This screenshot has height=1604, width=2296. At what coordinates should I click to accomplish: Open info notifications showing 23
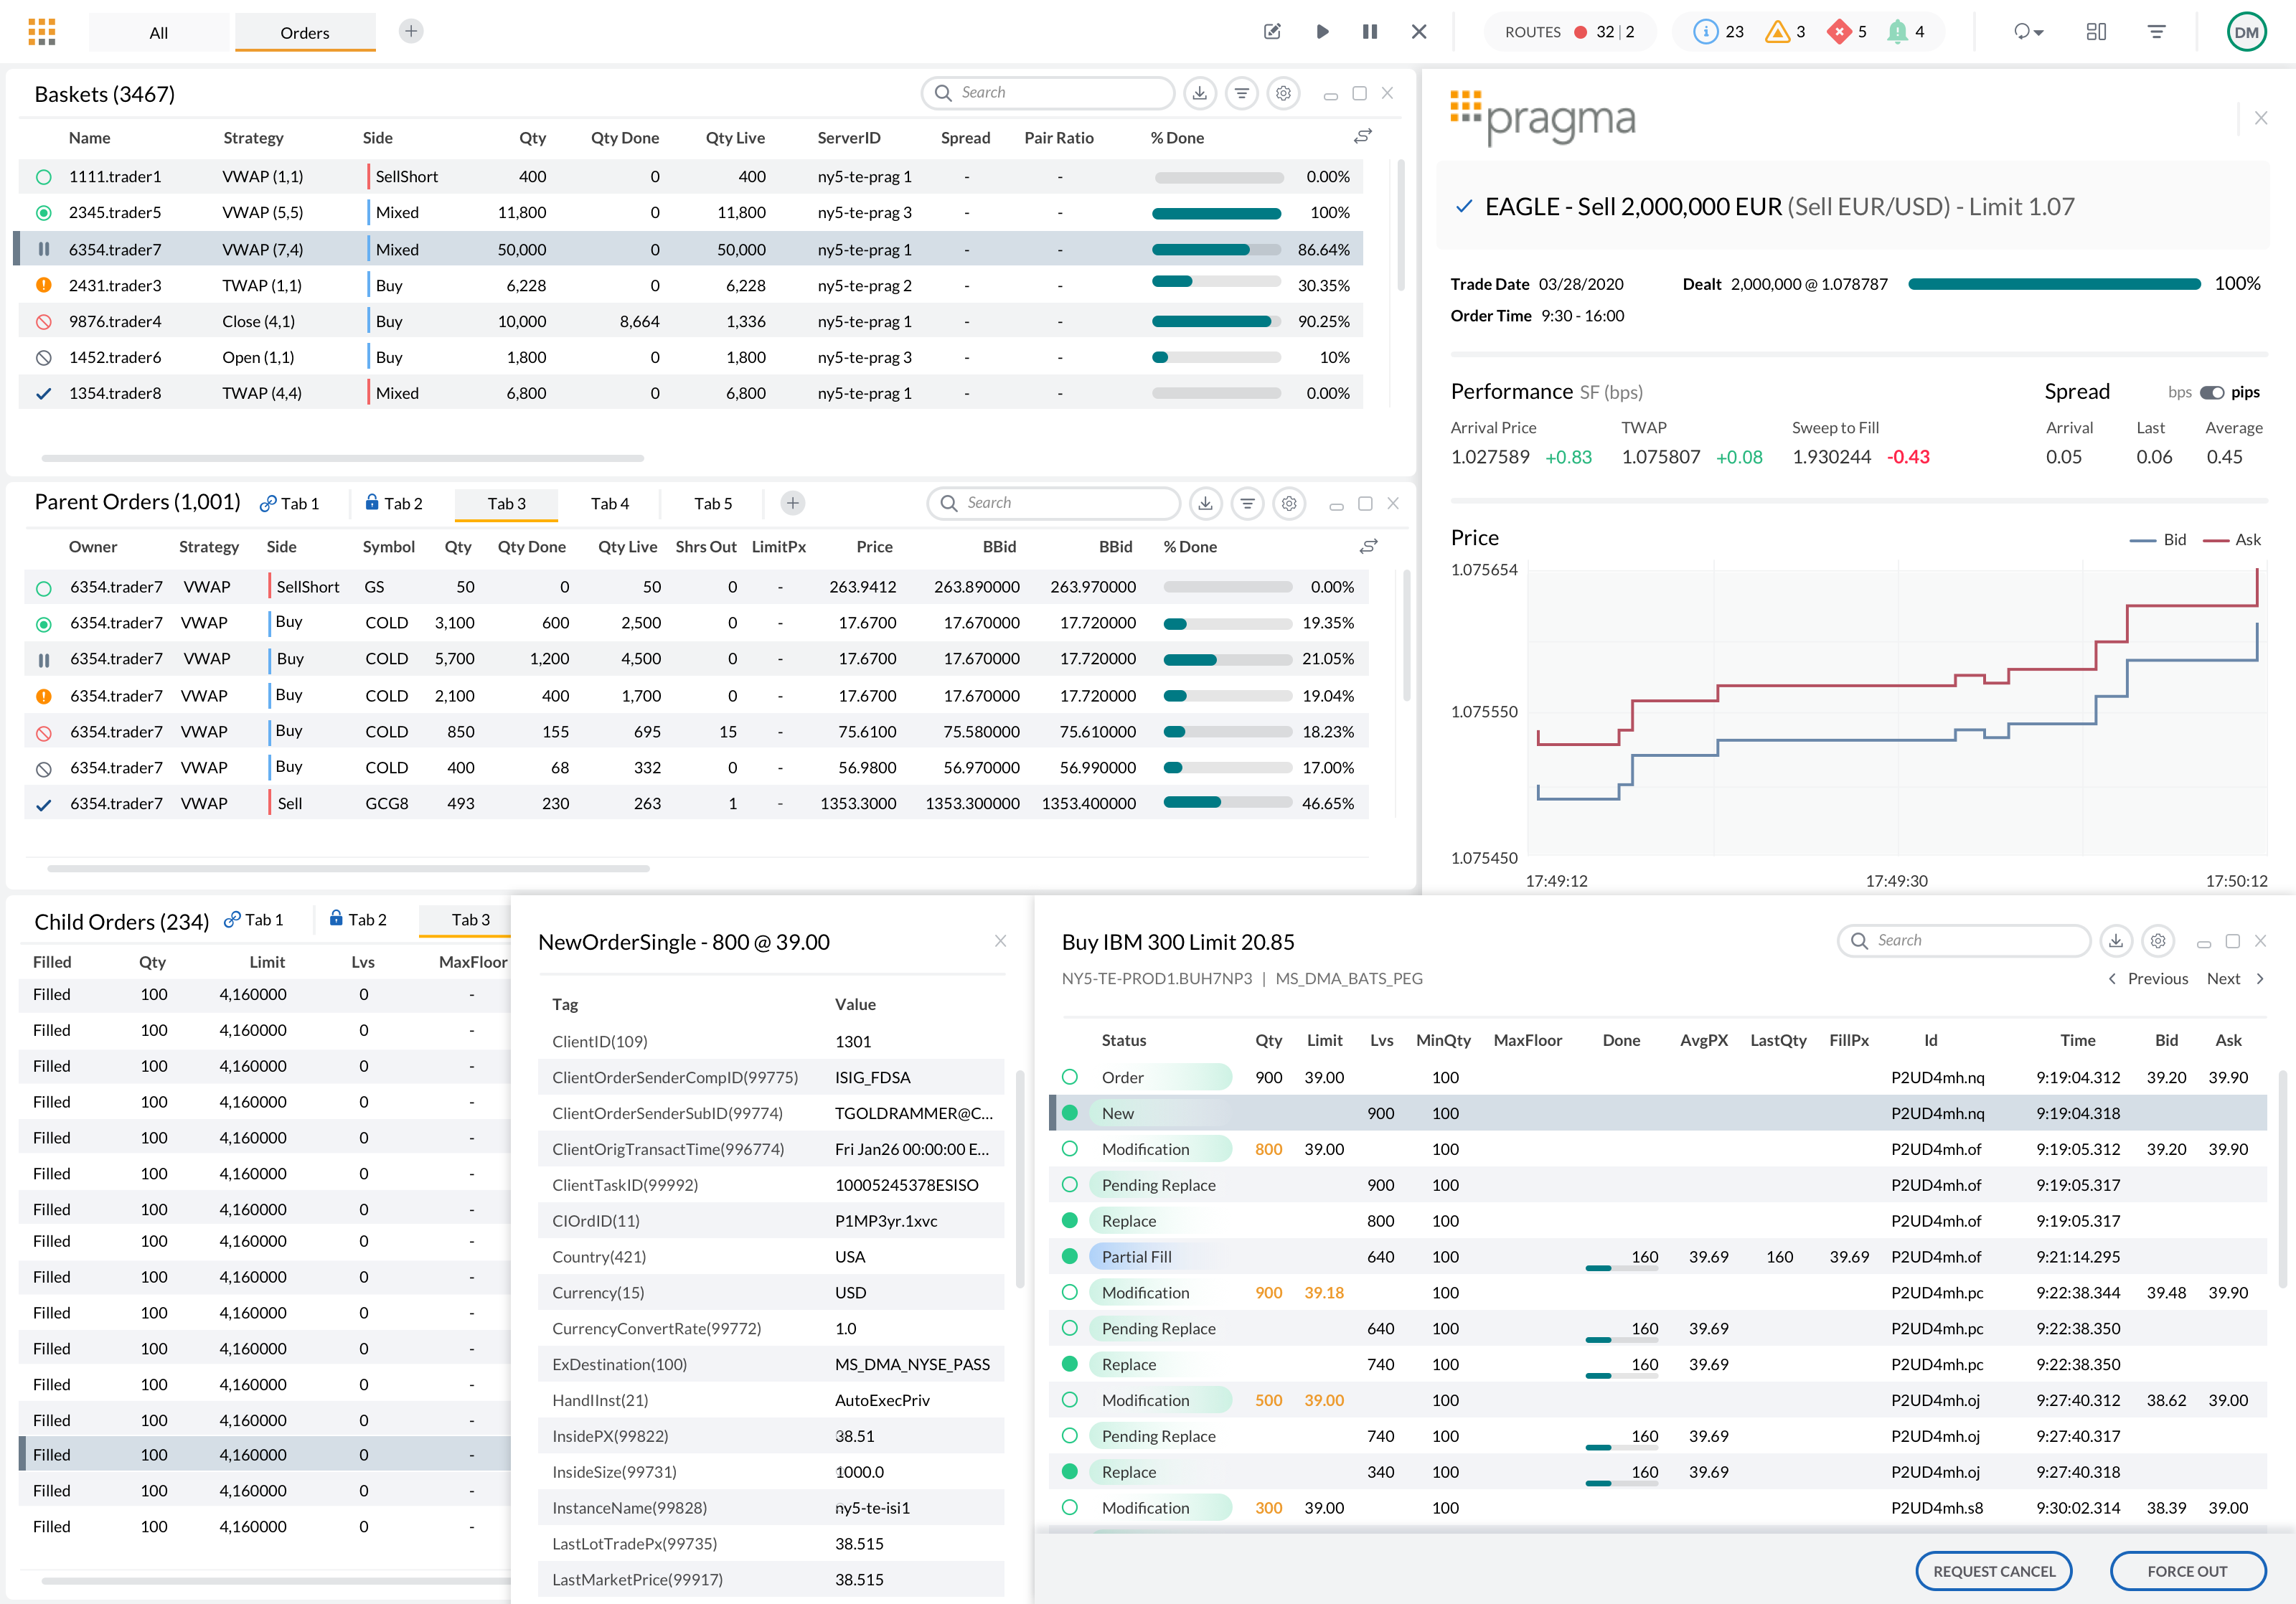tap(1718, 32)
